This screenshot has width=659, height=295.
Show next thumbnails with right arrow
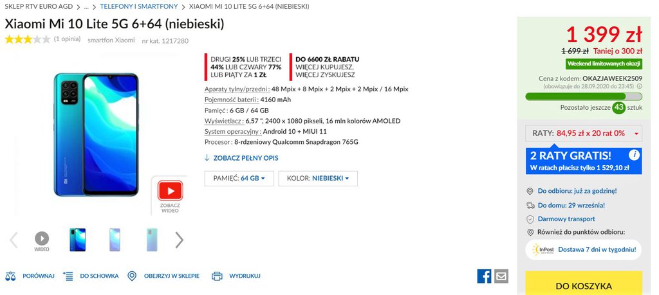[x=180, y=240]
